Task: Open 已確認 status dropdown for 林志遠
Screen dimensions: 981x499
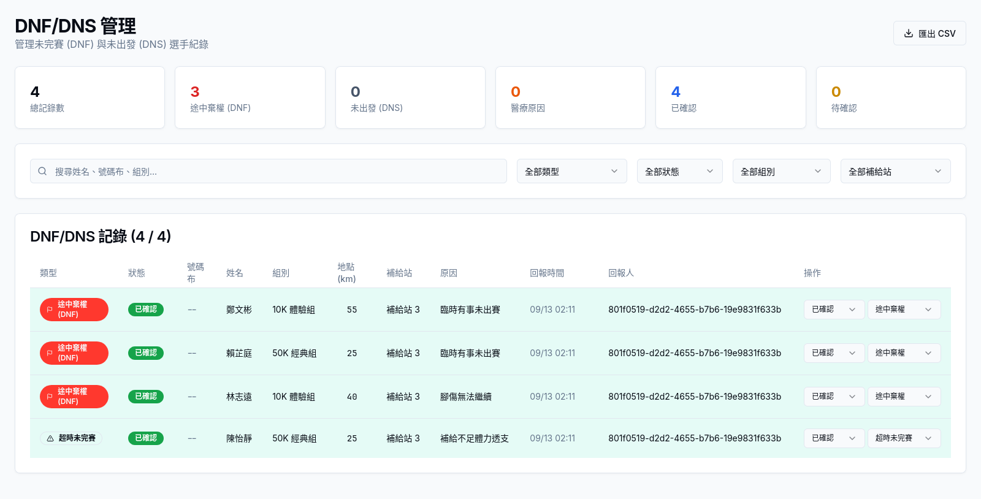Action: click(x=834, y=397)
